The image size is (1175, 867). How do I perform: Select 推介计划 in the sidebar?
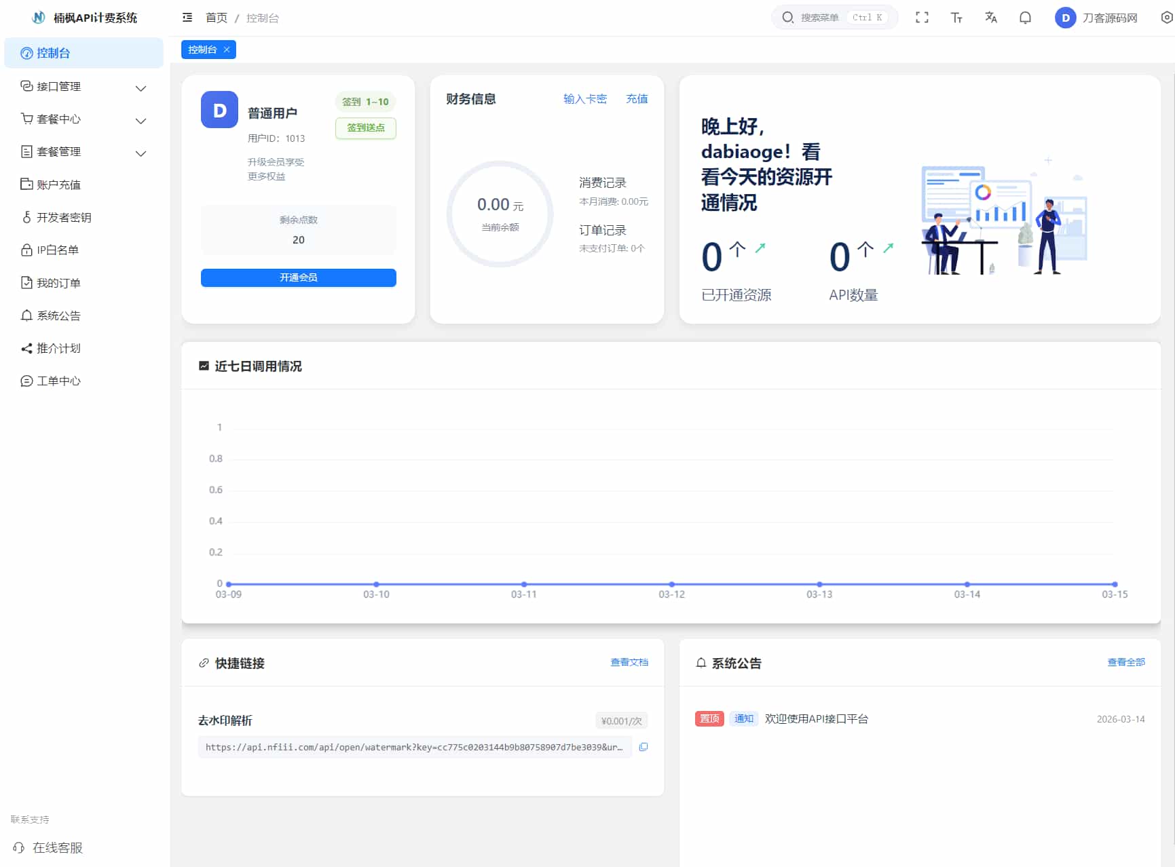[x=58, y=348]
